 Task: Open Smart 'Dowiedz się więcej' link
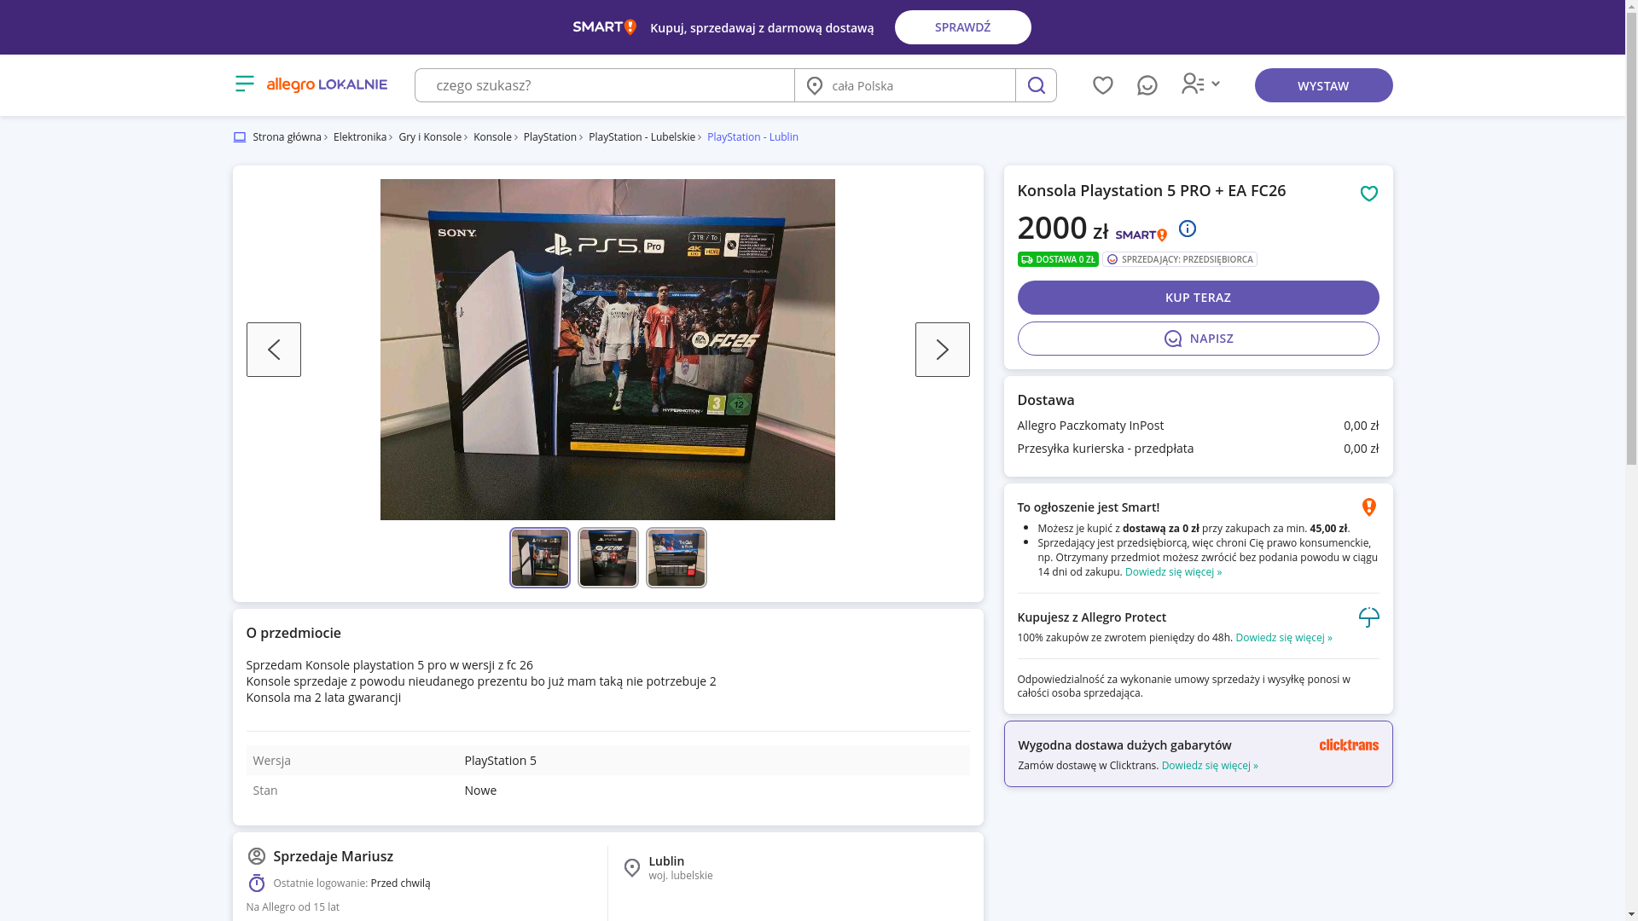click(1173, 572)
